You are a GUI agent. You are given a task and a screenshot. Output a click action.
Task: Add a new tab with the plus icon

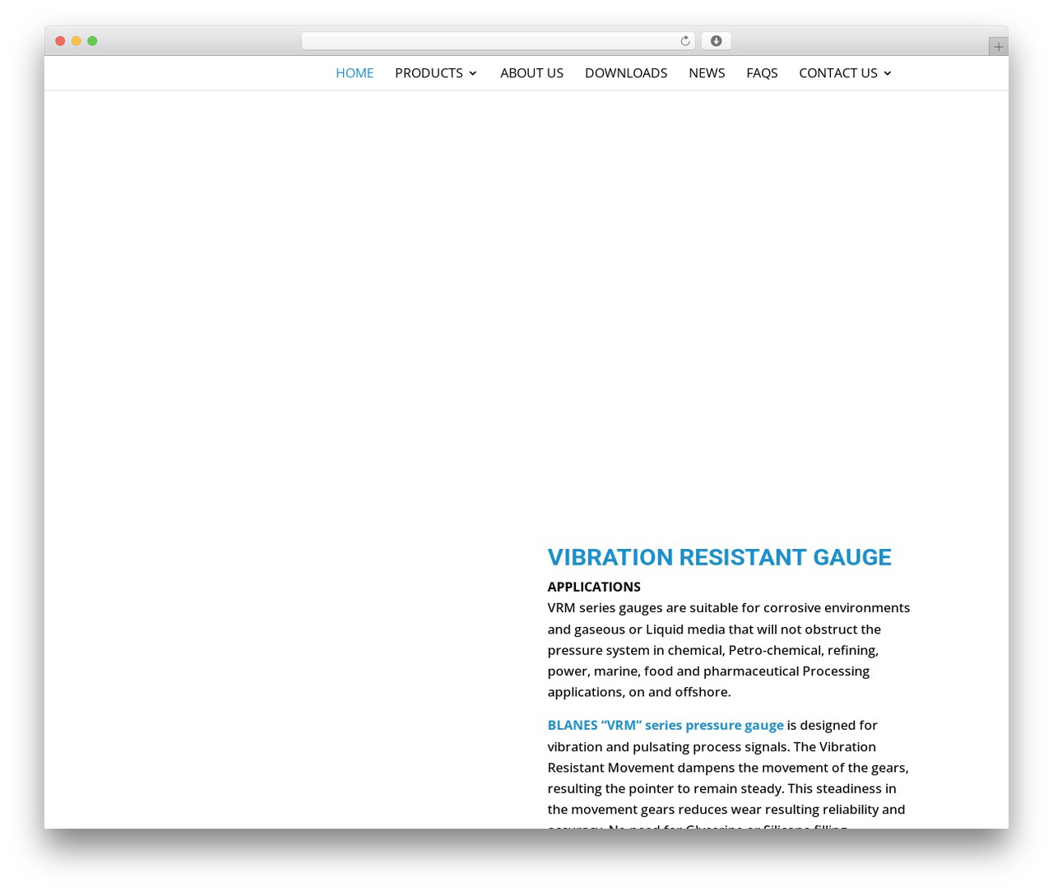[998, 47]
